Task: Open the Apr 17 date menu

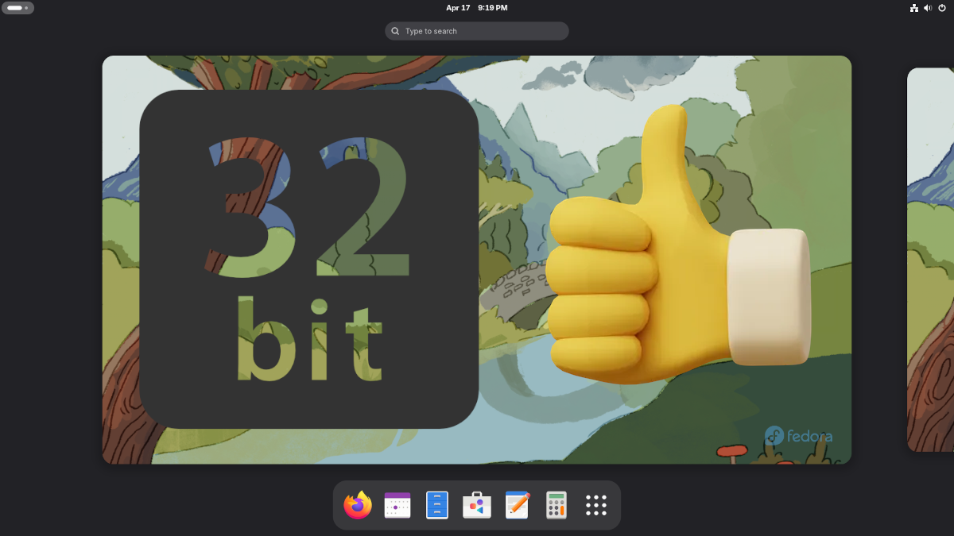Action: coord(458,8)
